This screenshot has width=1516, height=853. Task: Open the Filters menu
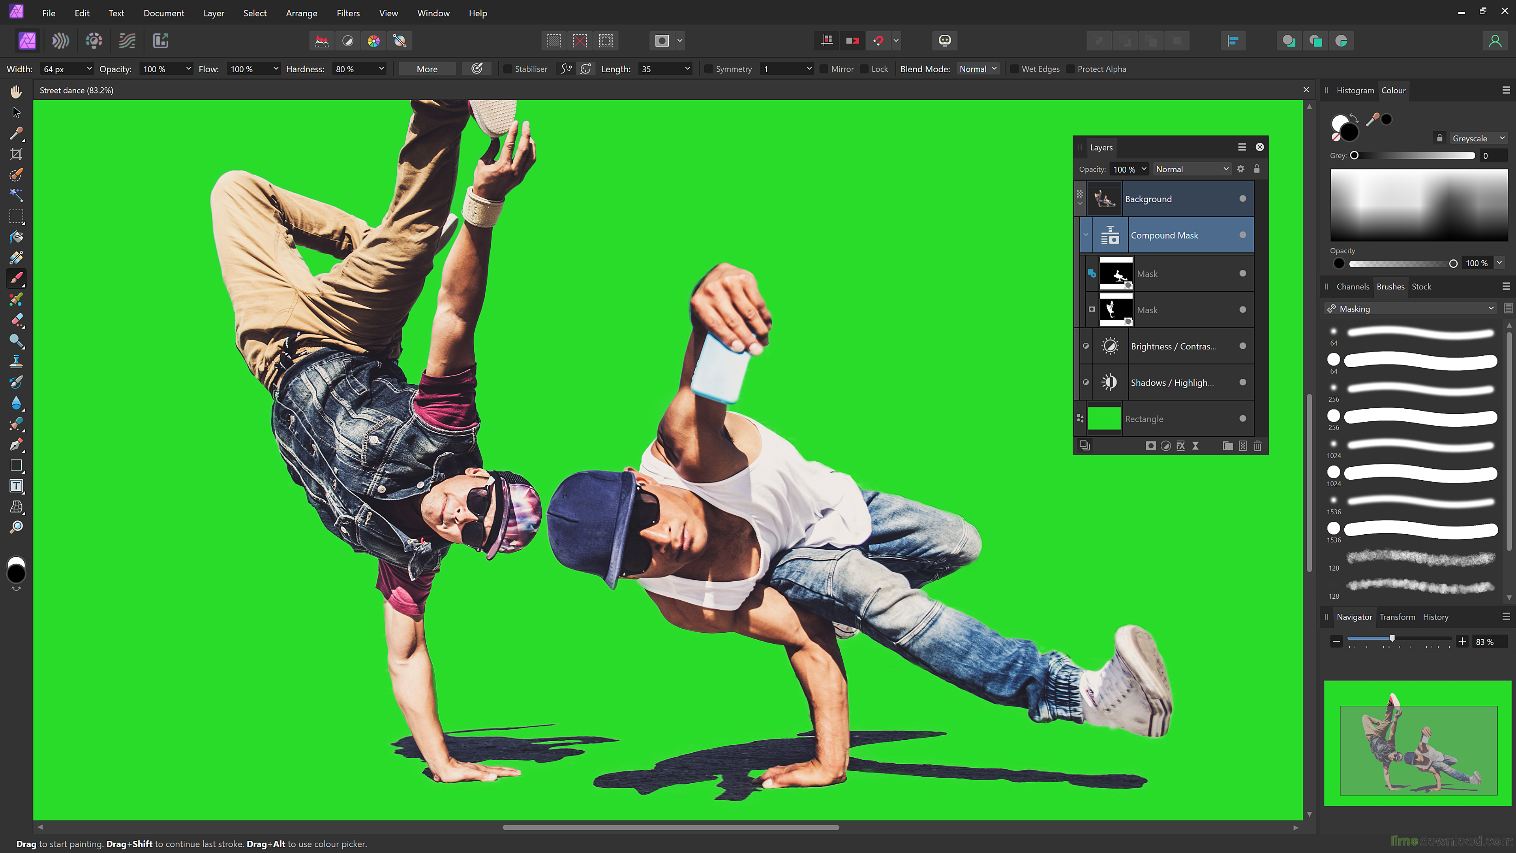click(x=348, y=13)
